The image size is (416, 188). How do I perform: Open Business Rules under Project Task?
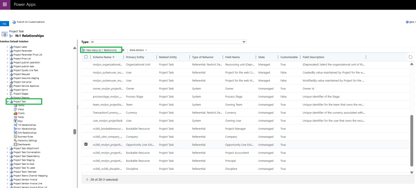(x=25, y=136)
